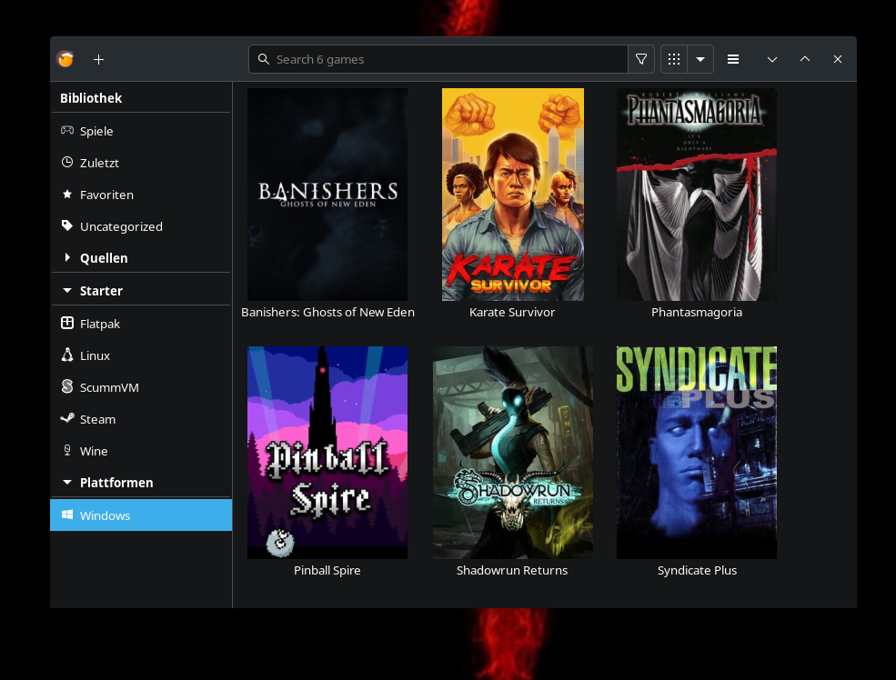Image resolution: width=896 pixels, height=680 pixels.
Task: Click the clock icon beside Zuletzt
Action: (x=66, y=162)
